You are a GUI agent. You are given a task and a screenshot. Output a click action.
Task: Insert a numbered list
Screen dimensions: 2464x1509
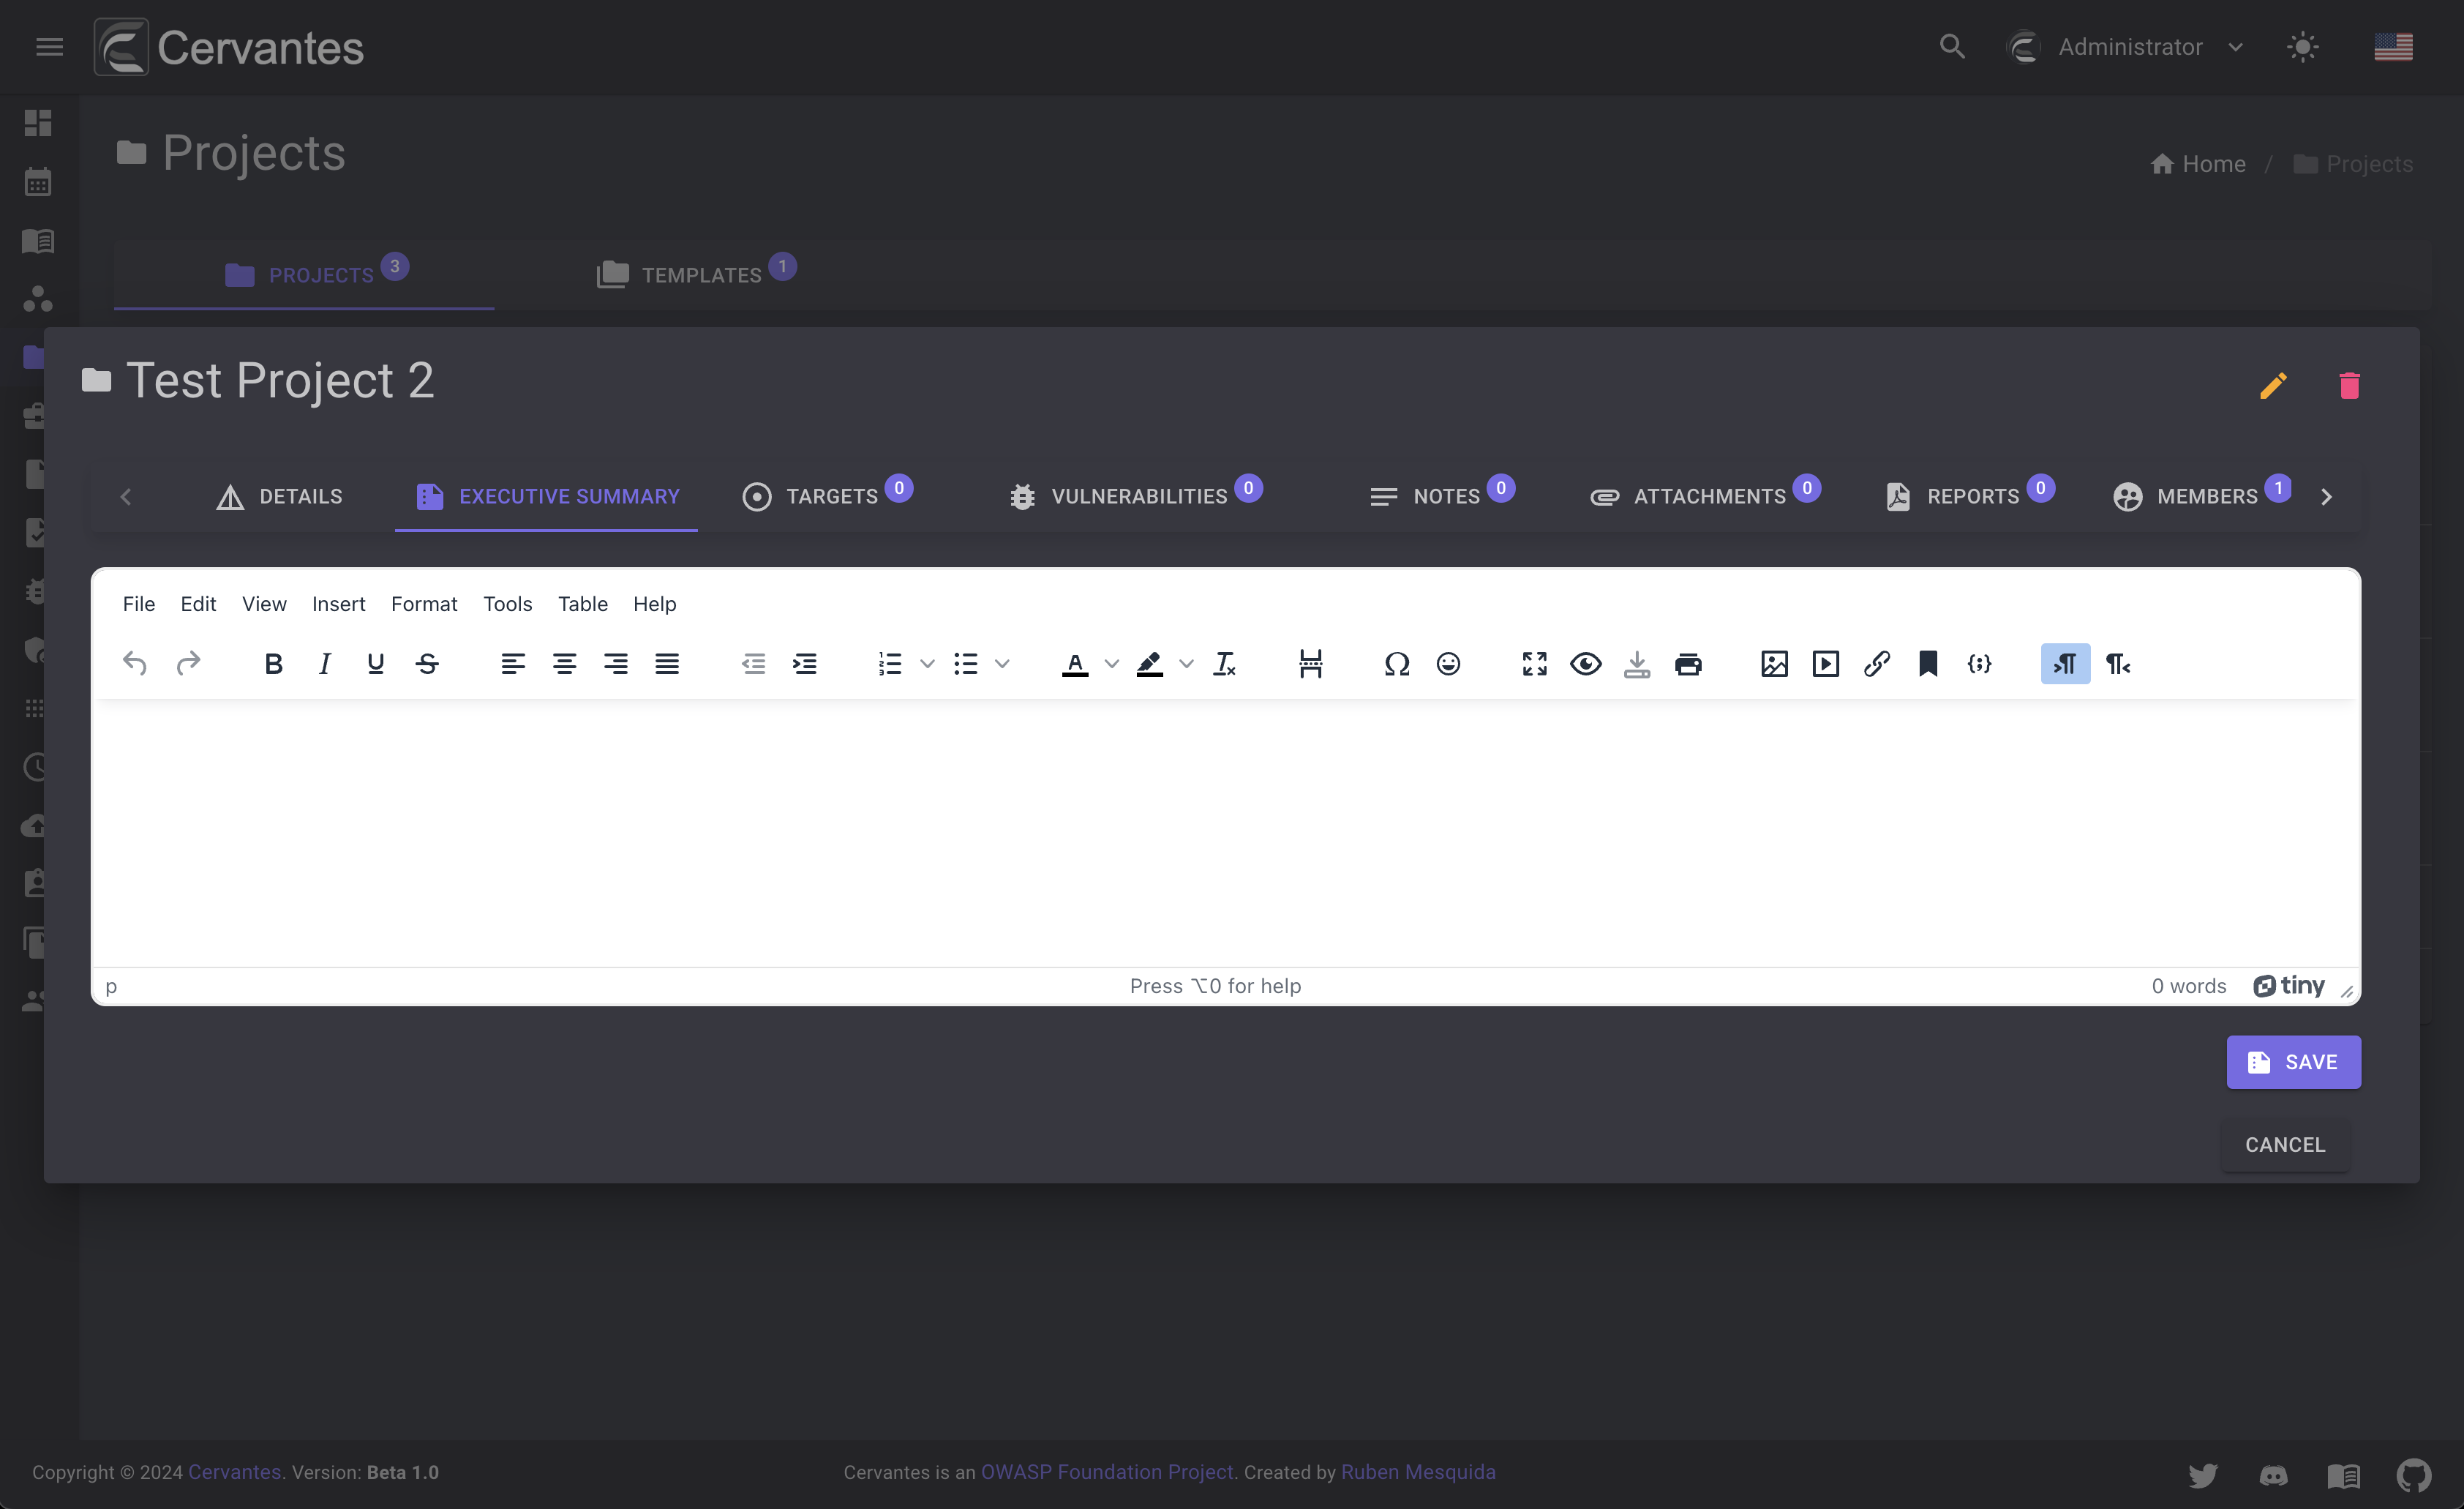[x=890, y=664]
